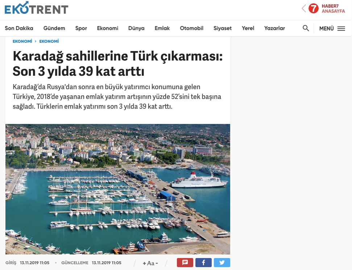The width and height of the screenshot is (352, 270).
Task: Navigate to Emlak section
Action: point(162,28)
